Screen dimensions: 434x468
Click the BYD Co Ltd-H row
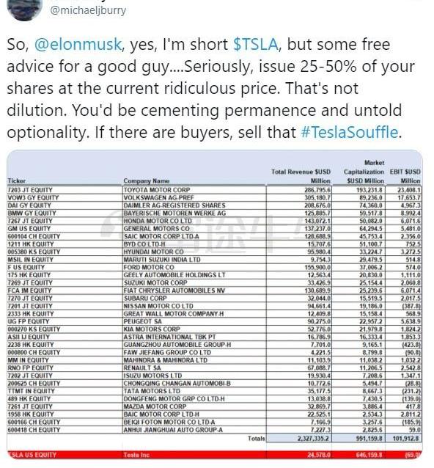point(214,244)
